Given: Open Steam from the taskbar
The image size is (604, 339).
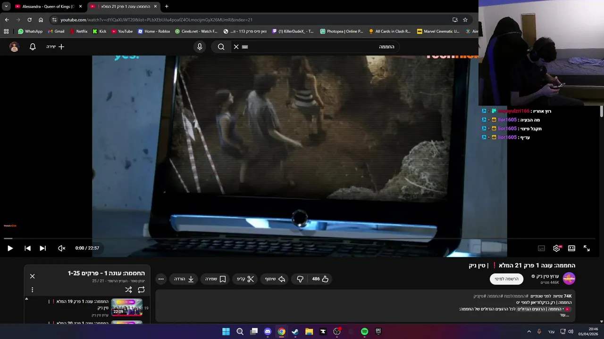Looking at the screenshot, I should click(295, 331).
